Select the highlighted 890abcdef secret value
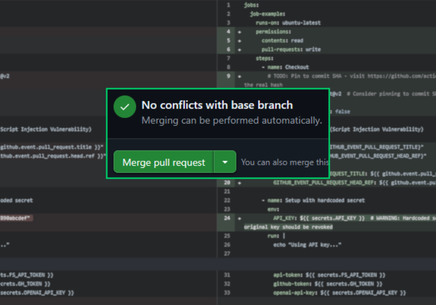Image resolution: width=436 pixels, height=305 pixels. (16, 218)
